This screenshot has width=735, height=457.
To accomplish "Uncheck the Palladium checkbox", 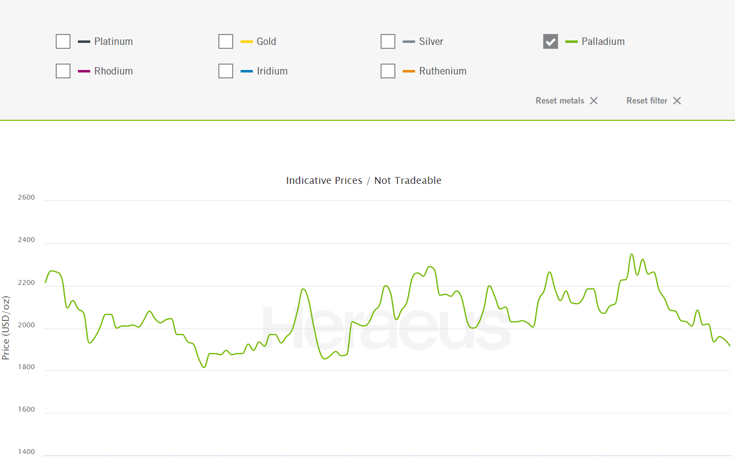I will 551,41.
